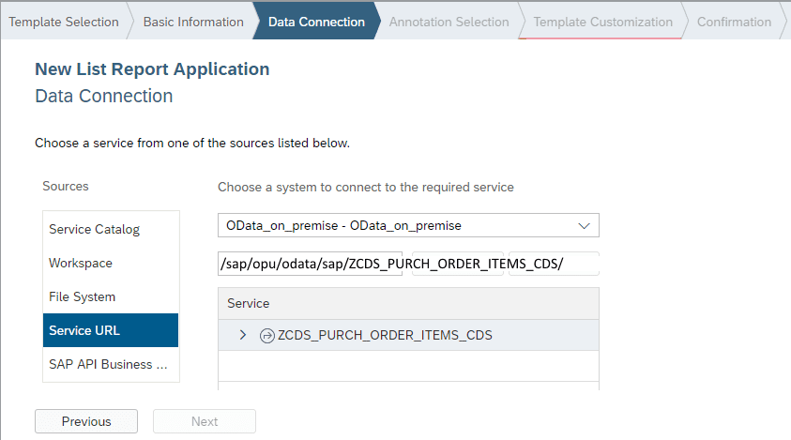This screenshot has width=791, height=440.
Task: Click the system dropdown arrow
Action: [584, 226]
